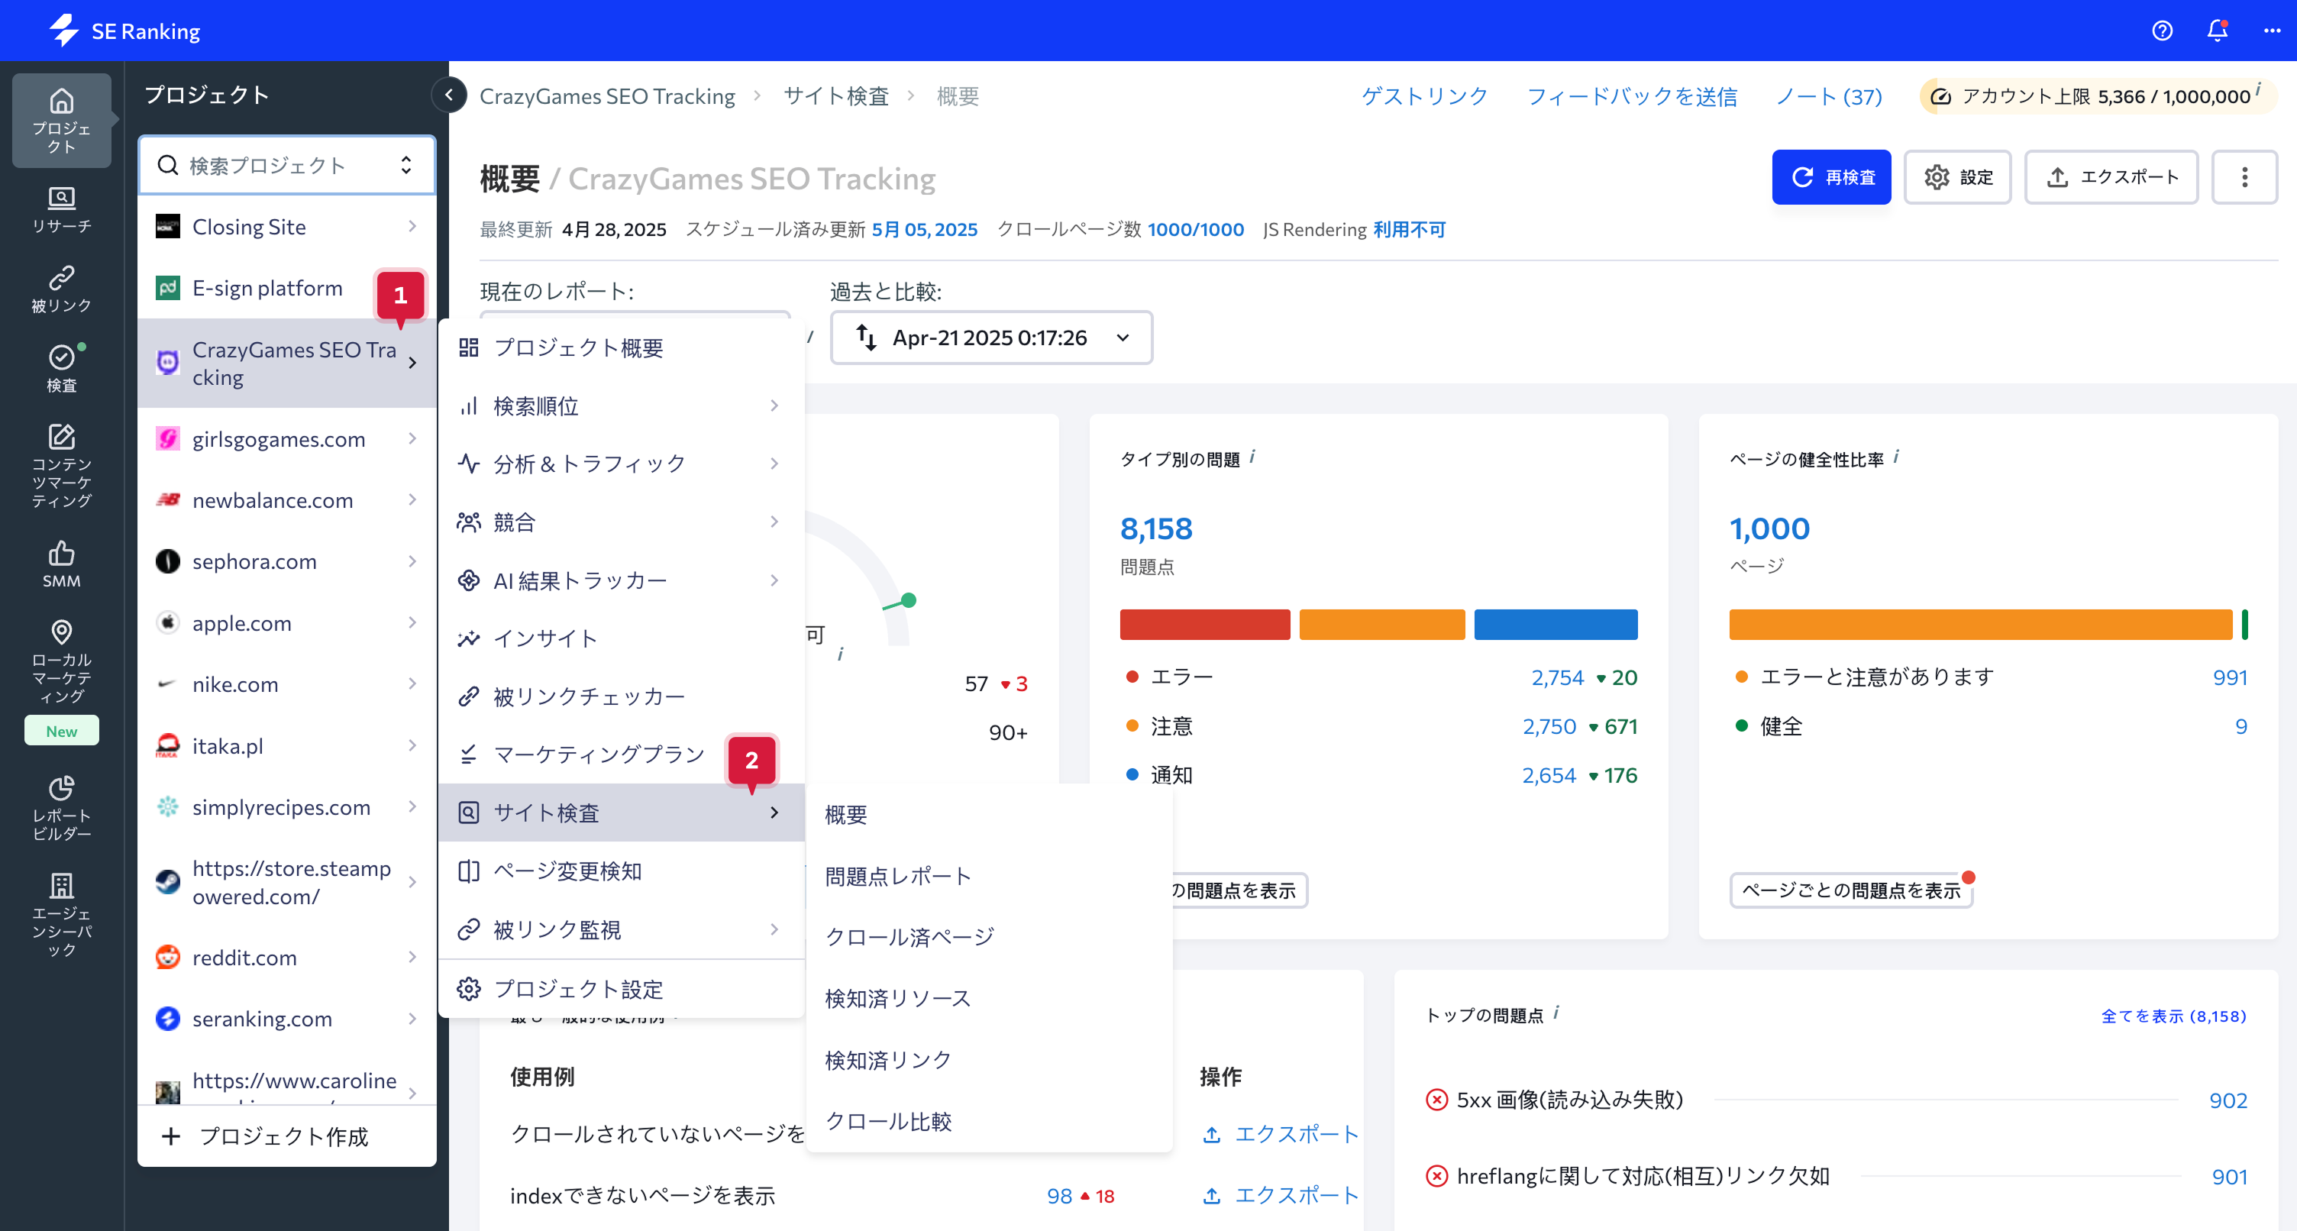
Task: Expand the Closing Site project
Action: [412, 227]
